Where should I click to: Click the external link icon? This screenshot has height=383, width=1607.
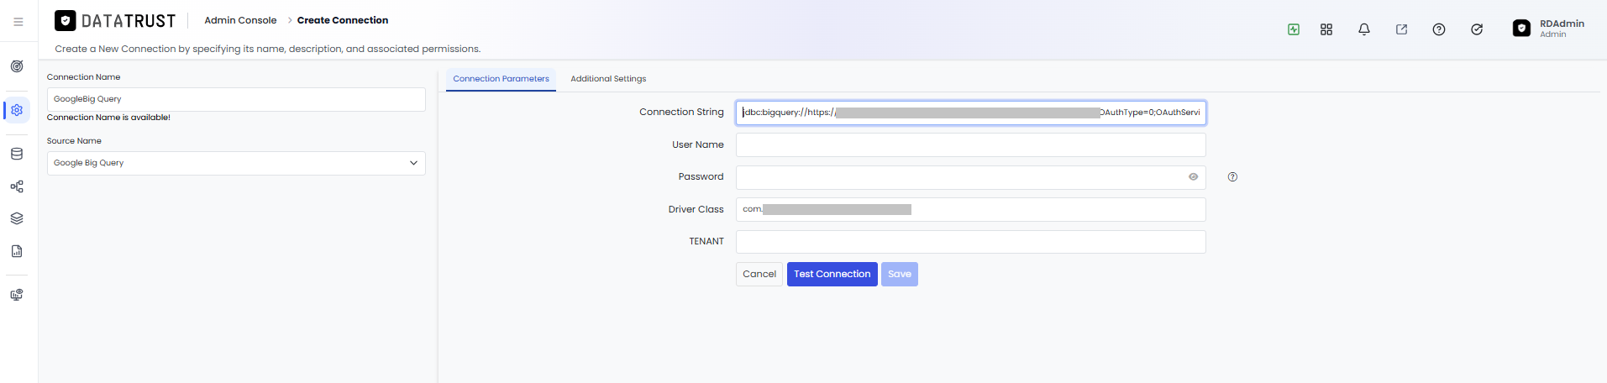point(1401,29)
